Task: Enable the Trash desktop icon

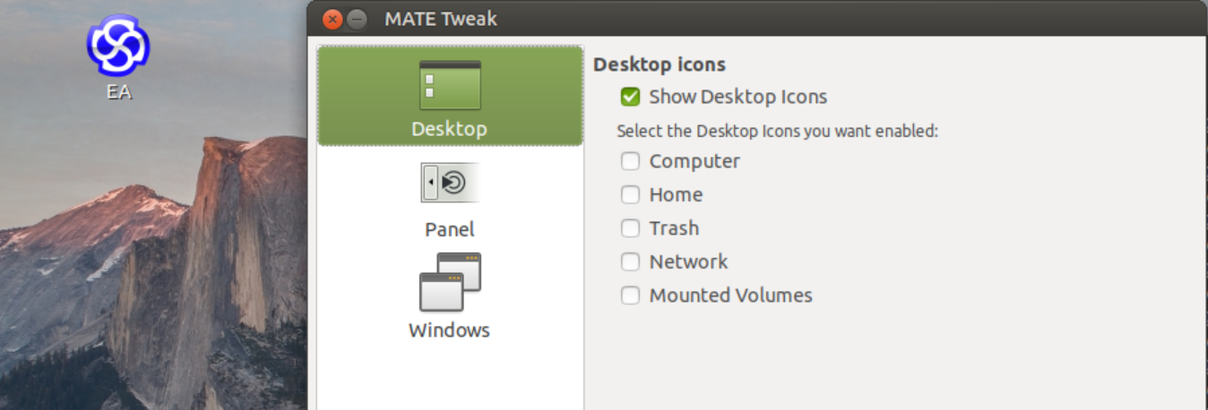Action: (x=631, y=228)
